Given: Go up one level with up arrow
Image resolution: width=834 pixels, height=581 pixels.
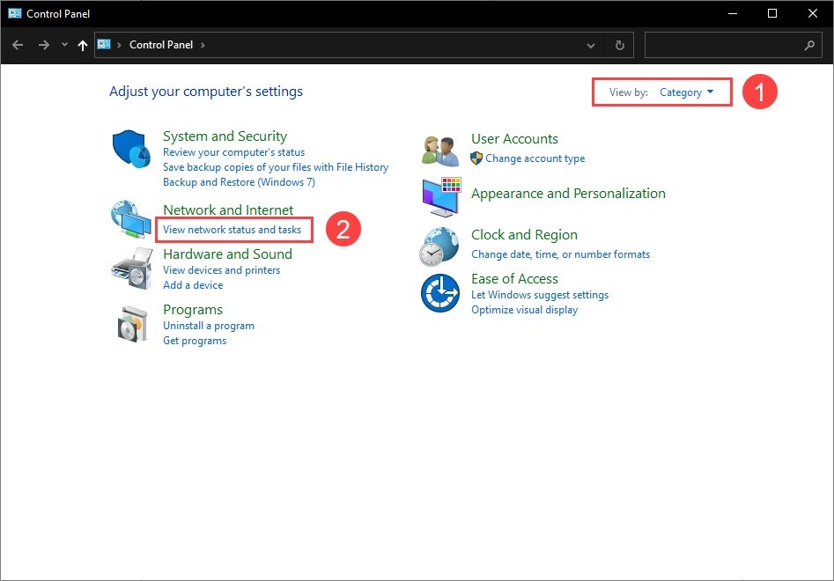Looking at the screenshot, I should [x=83, y=45].
